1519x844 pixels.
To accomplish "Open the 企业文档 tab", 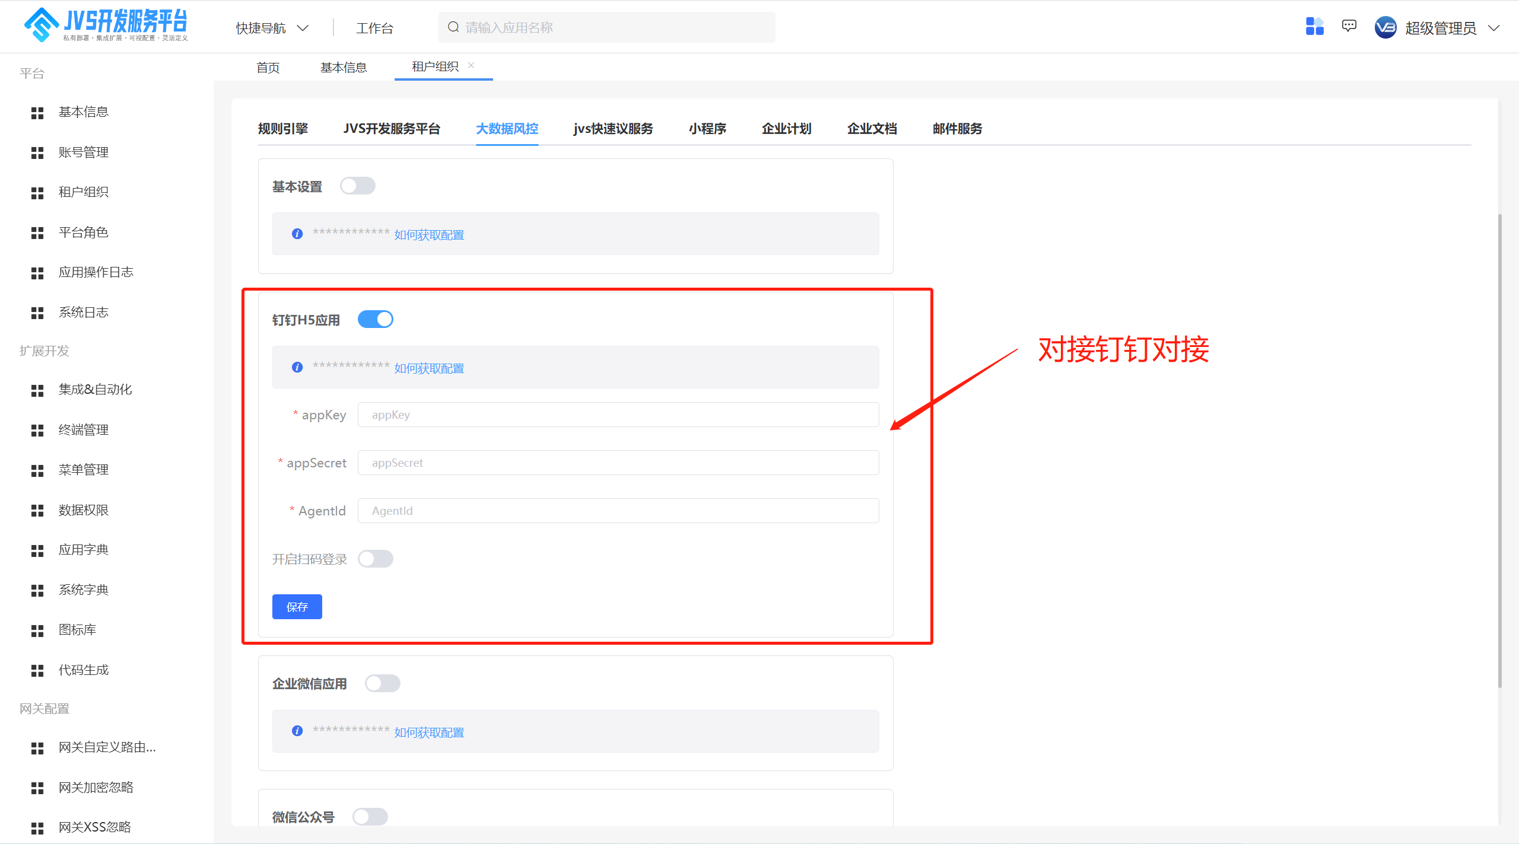I will [x=872, y=129].
